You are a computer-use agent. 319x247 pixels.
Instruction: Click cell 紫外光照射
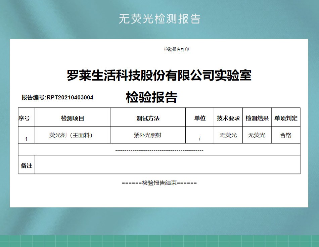(148, 135)
